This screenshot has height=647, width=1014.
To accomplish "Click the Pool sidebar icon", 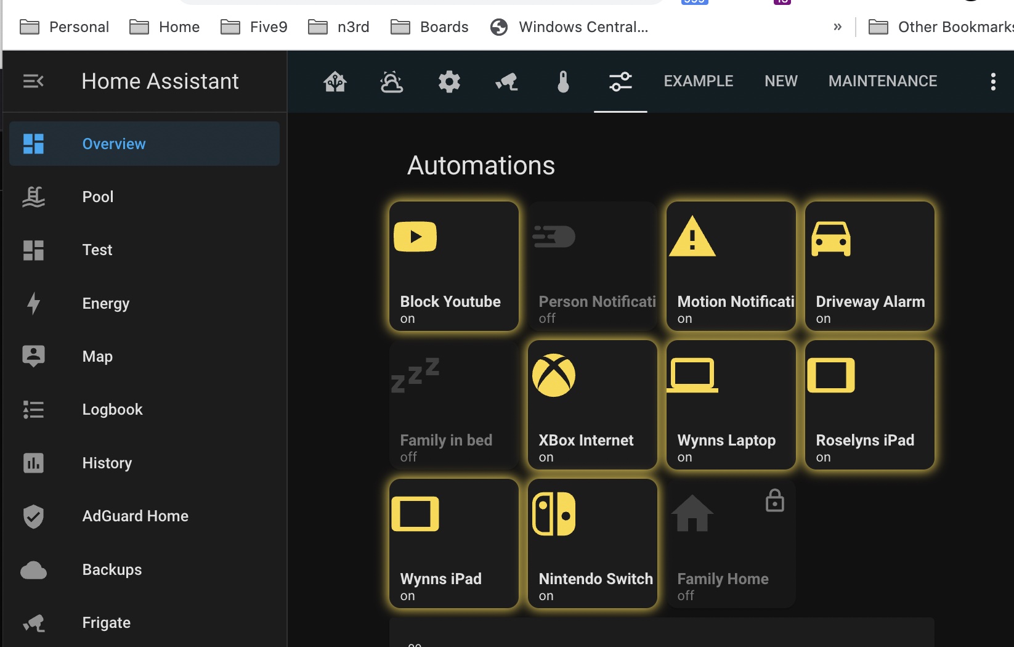I will point(33,197).
